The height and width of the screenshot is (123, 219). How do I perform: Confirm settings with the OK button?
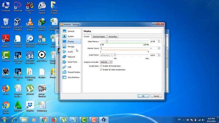[x=143, y=96]
